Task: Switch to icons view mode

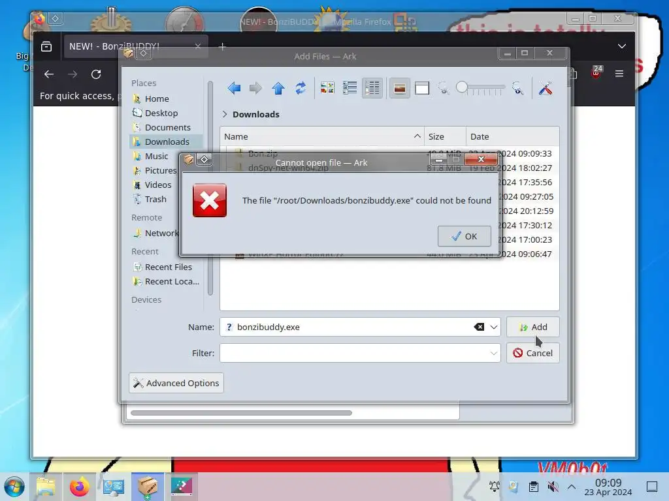Action: coord(327,88)
